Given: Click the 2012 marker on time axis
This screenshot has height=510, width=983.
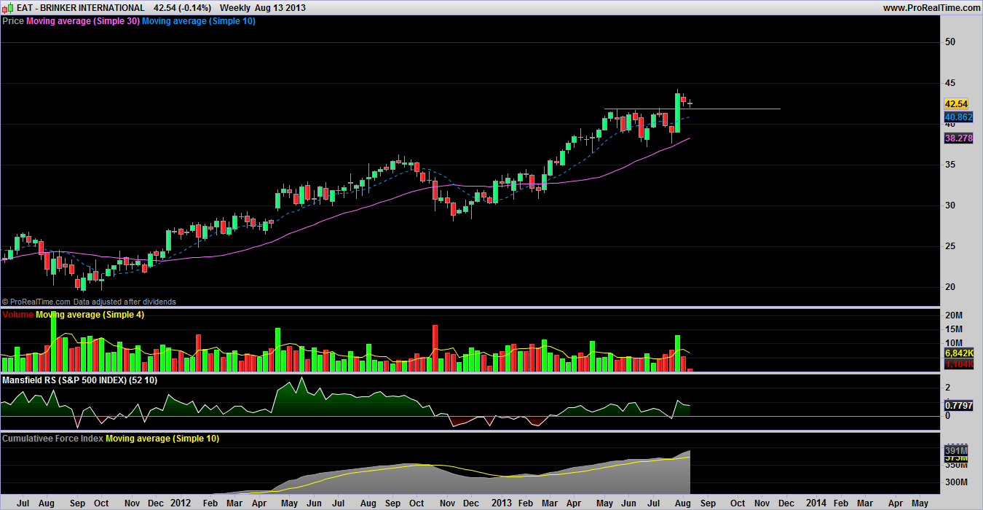Looking at the screenshot, I should [182, 503].
